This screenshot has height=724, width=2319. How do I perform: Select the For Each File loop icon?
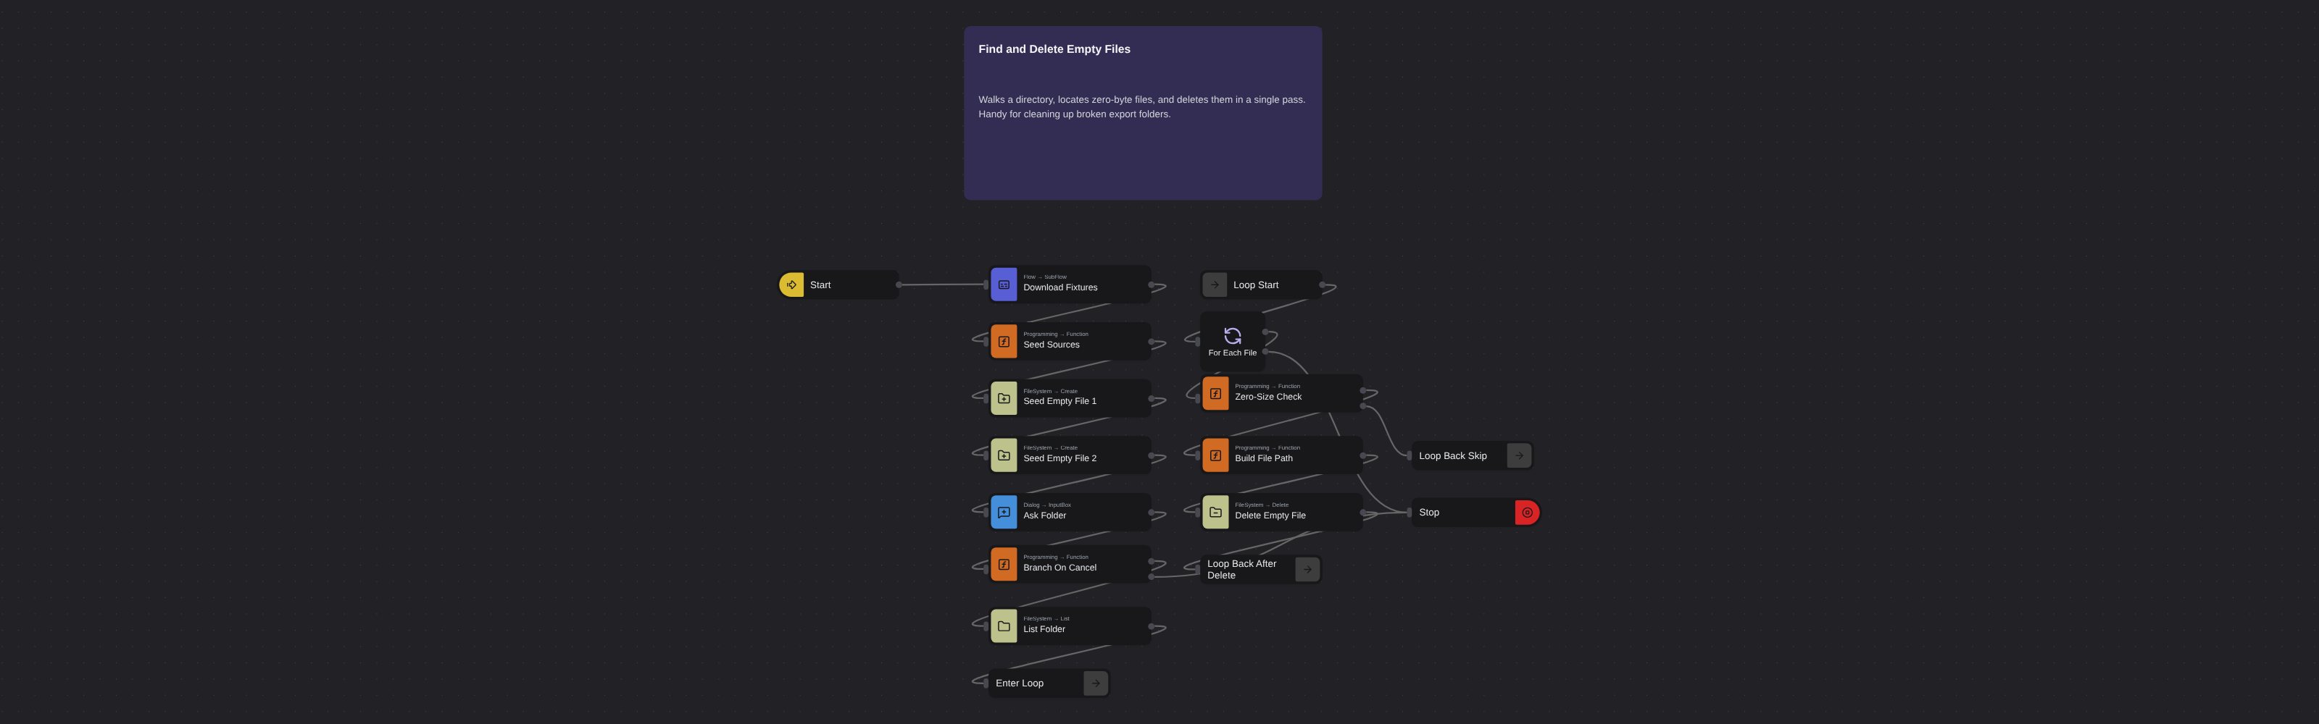coord(1233,335)
